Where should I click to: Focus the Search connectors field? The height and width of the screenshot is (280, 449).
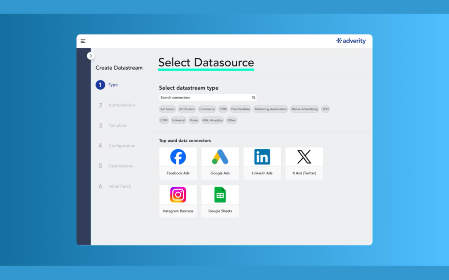tap(207, 98)
